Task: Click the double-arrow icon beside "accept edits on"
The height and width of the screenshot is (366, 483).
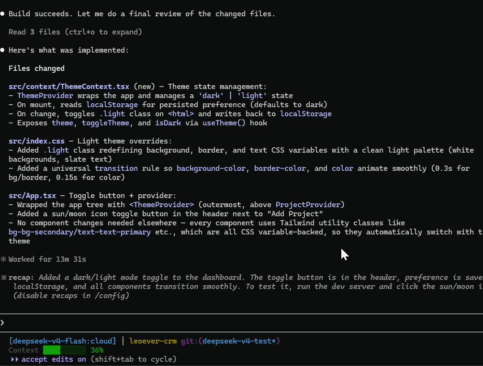Action: [x=14, y=359]
